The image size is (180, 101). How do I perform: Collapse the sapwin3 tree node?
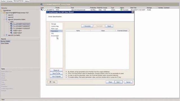pyautogui.click(x=4, y=19)
